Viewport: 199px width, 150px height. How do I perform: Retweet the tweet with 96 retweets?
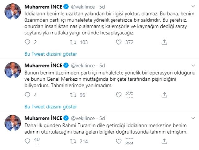click(x=73, y=95)
